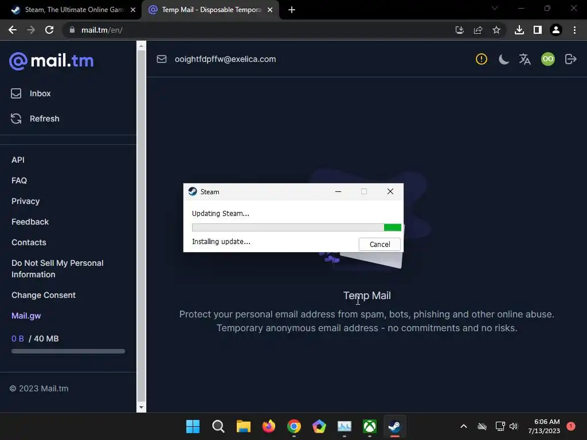This screenshot has width=587, height=440.
Task: Close the Steam browser tab
Action: [133, 10]
